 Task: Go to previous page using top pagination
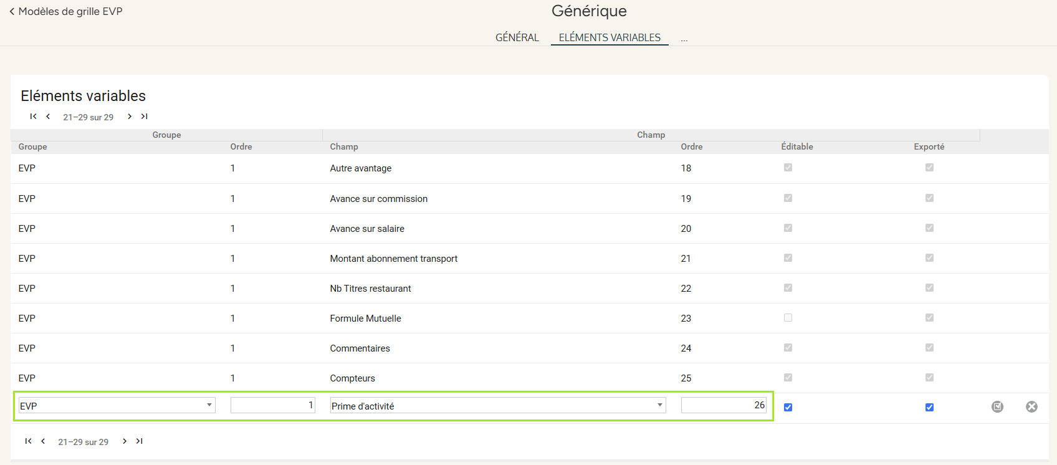(x=48, y=117)
